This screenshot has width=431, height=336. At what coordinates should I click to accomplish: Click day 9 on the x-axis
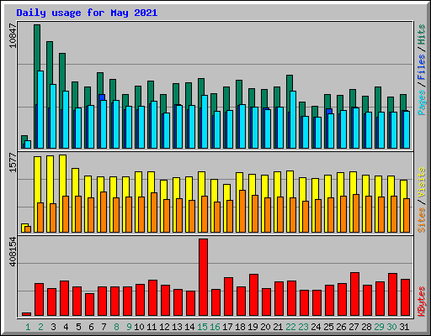tap(129, 327)
